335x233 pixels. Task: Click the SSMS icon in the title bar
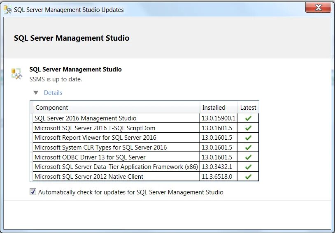[x=7, y=9]
